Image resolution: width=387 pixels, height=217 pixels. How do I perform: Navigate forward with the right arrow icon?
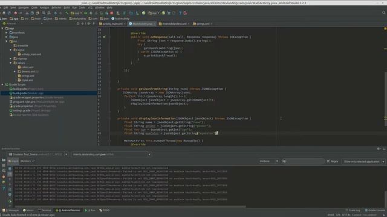(60, 13)
